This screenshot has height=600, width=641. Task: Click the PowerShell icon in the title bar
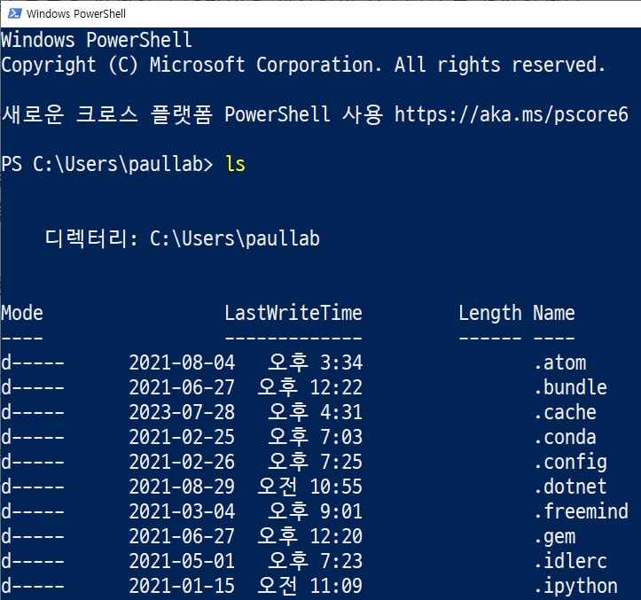click(13, 14)
